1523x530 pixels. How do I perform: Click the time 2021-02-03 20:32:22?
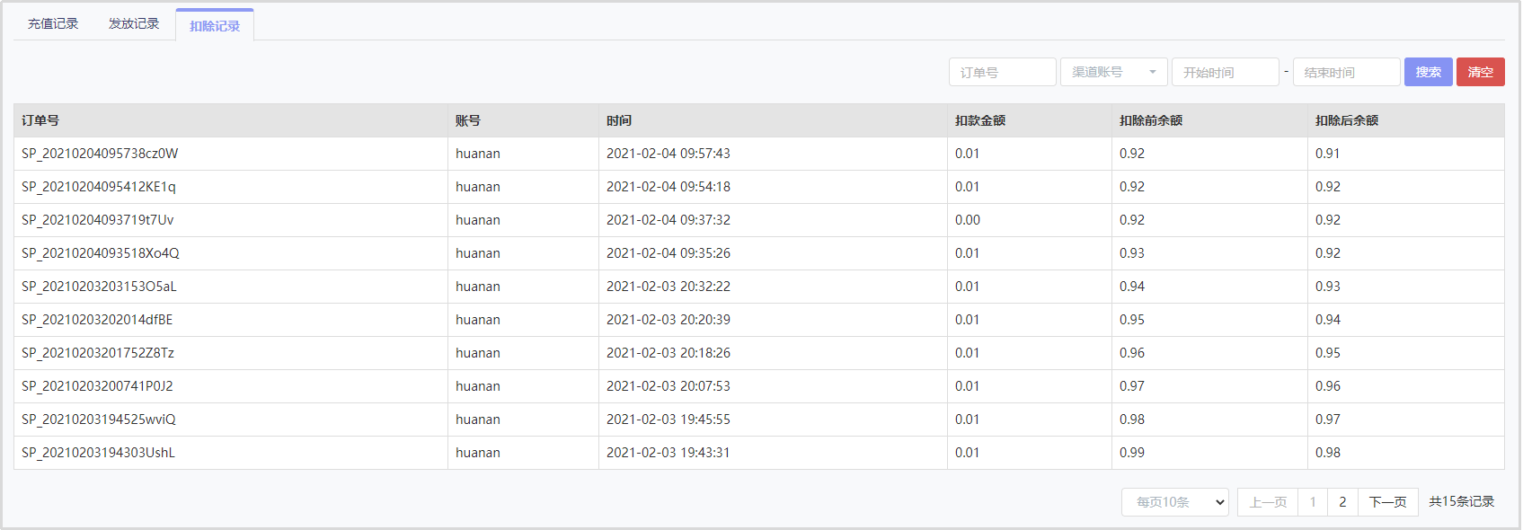[669, 287]
